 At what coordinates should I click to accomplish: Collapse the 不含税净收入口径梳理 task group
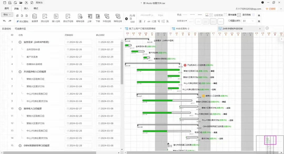(x=20, y=72)
